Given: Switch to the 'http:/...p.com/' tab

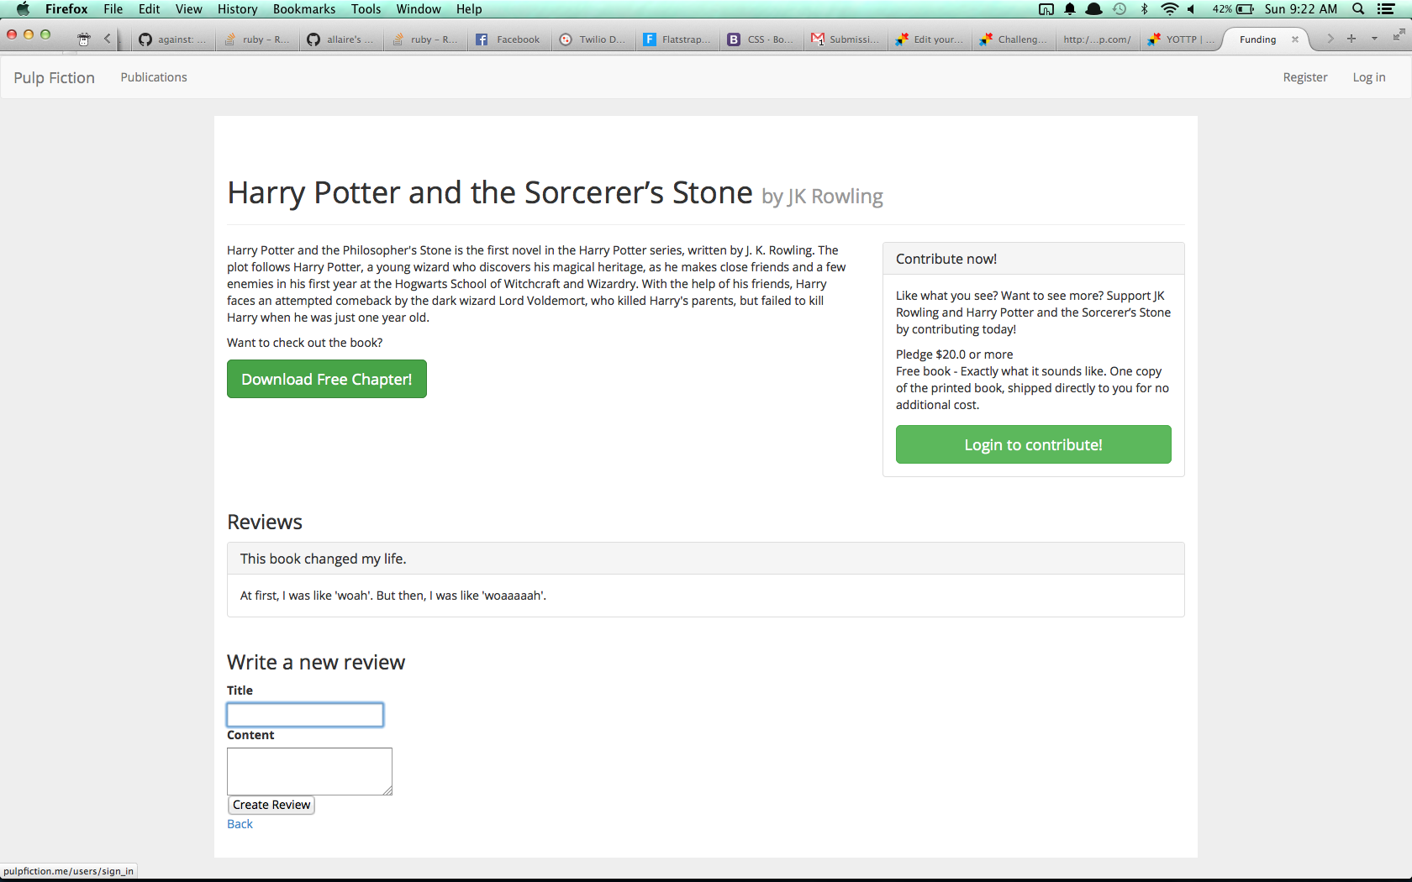Looking at the screenshot, I should (x=1097, y=39).
